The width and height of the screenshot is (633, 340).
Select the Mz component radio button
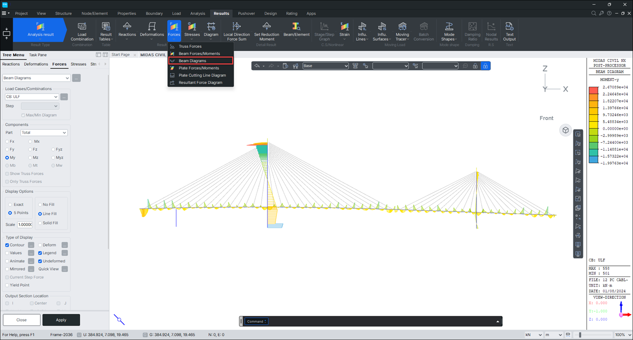(30, 157)
